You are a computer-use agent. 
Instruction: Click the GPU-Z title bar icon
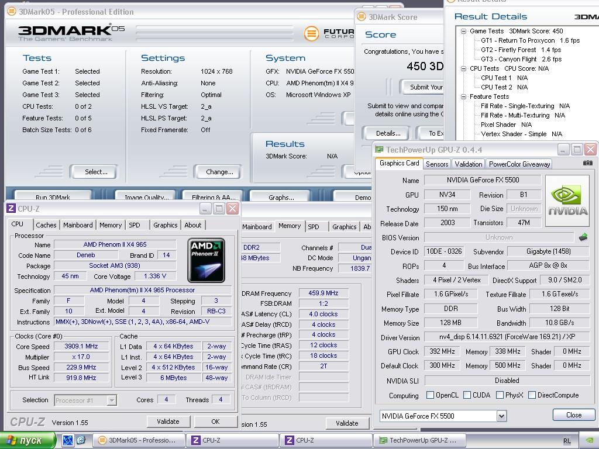tap(379, 150)
